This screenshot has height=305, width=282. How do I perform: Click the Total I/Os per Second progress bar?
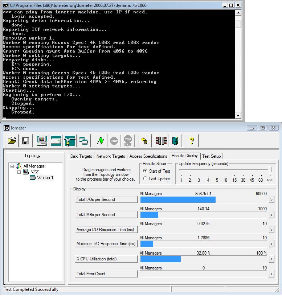click(203, 199)
